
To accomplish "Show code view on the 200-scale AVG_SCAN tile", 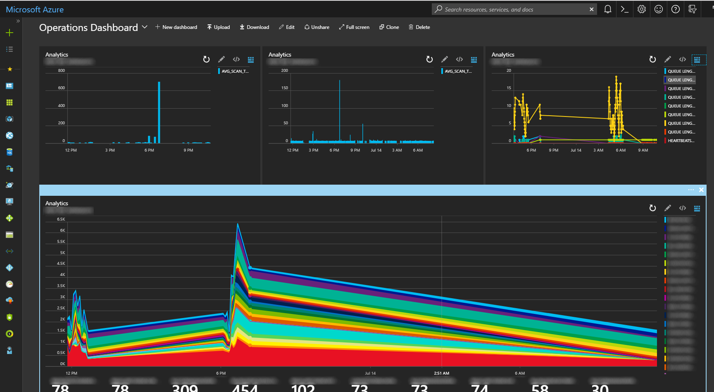I will [459, 59].
